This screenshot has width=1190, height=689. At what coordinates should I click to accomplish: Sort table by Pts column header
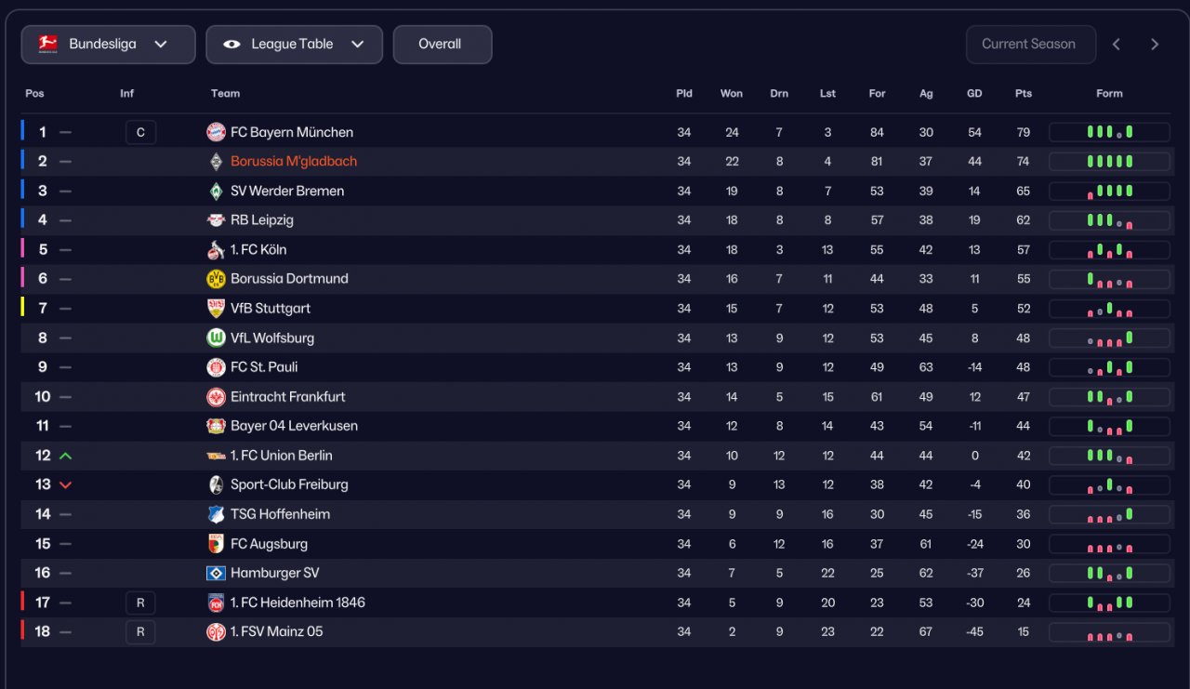click(x=1024, y=93)
